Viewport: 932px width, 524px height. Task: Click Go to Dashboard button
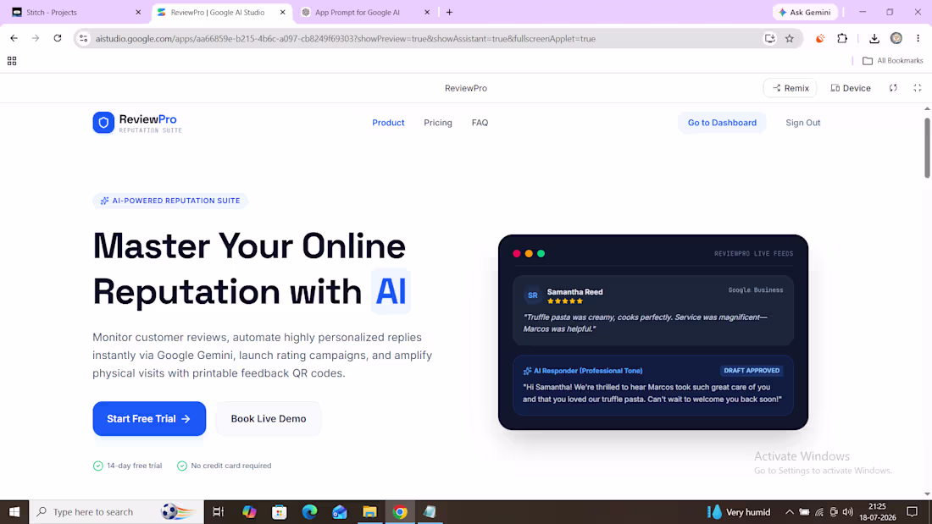[722, 123]
